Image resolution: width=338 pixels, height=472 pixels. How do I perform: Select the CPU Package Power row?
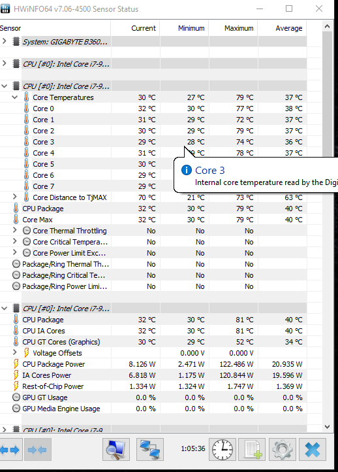tap(153, 364)
